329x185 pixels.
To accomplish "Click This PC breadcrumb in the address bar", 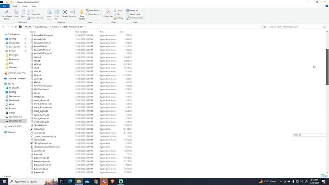I will pos(28,27).
